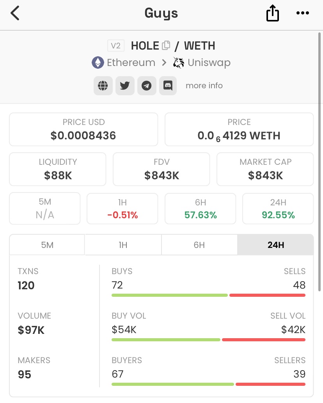Screen dimensions: 323x403
Task: Click the 24H 92.55% change card
Action: click(x=278, y=209)
